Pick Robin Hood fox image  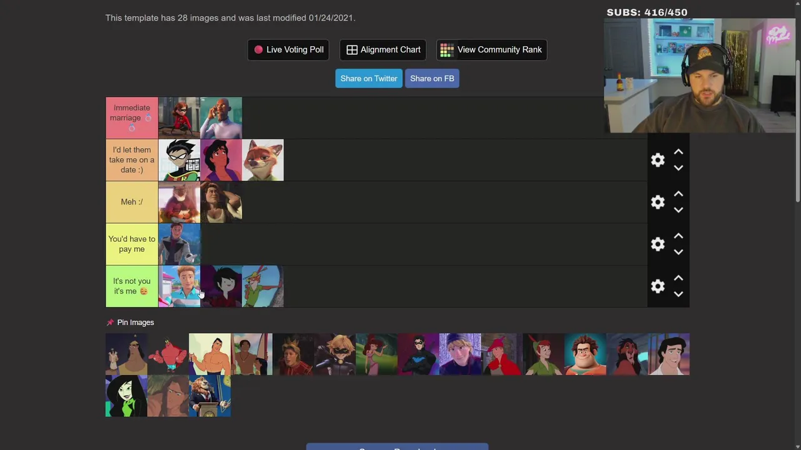(263, 286)
